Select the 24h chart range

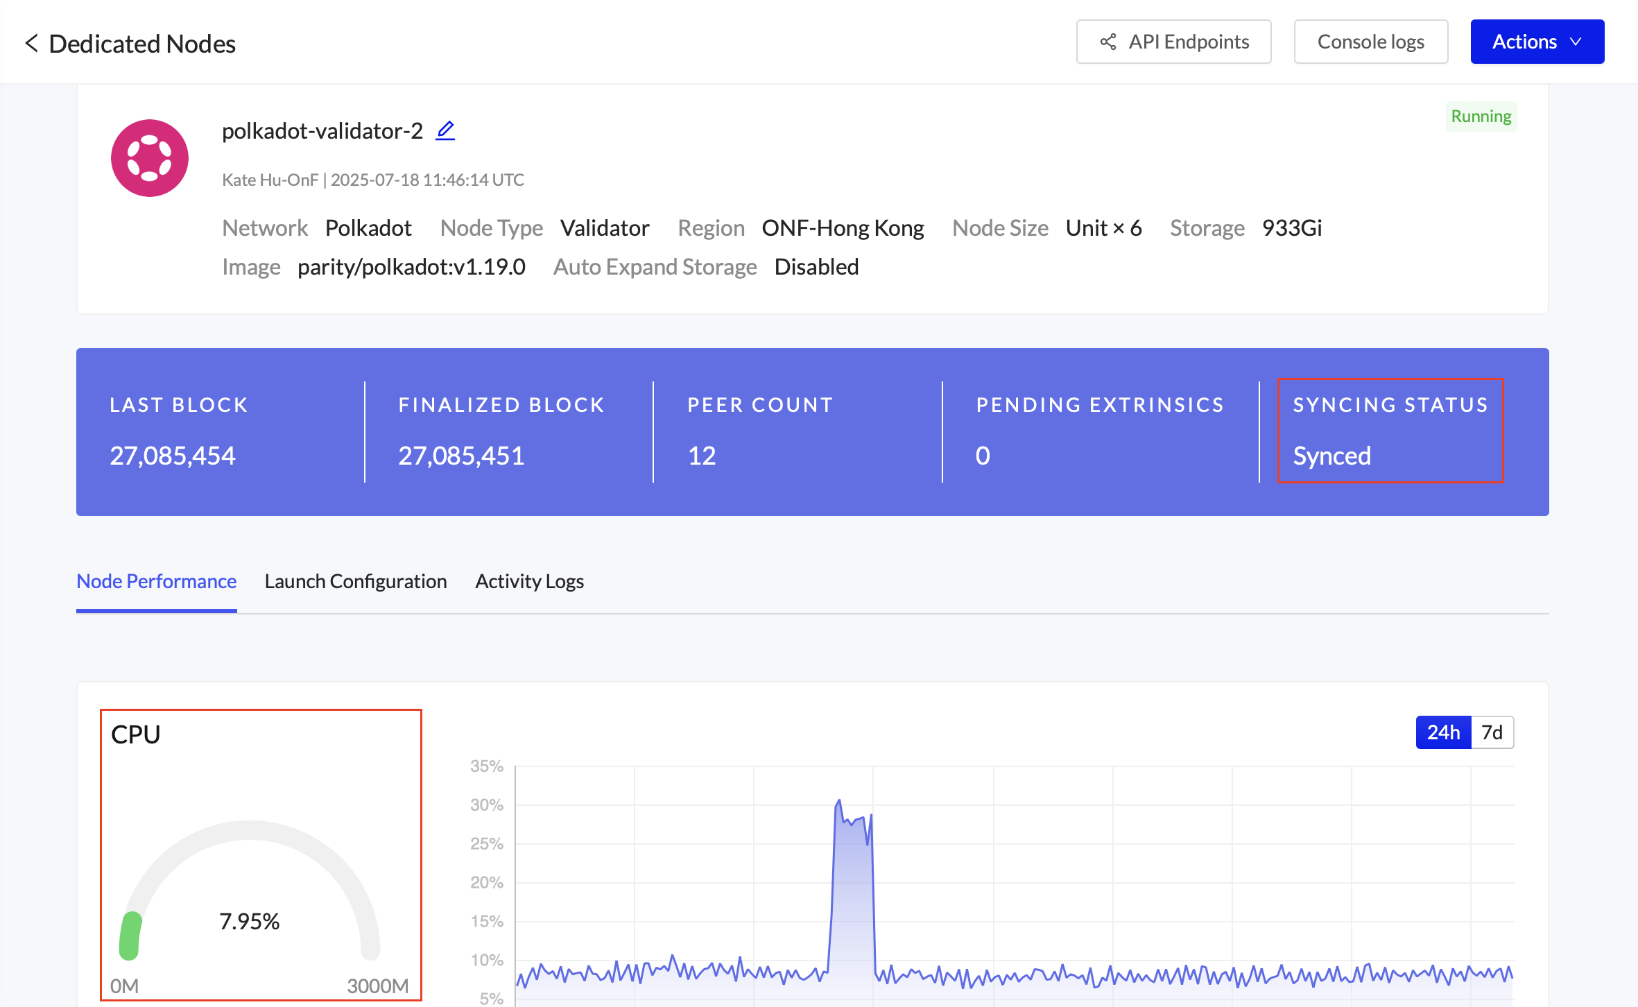1443,732
